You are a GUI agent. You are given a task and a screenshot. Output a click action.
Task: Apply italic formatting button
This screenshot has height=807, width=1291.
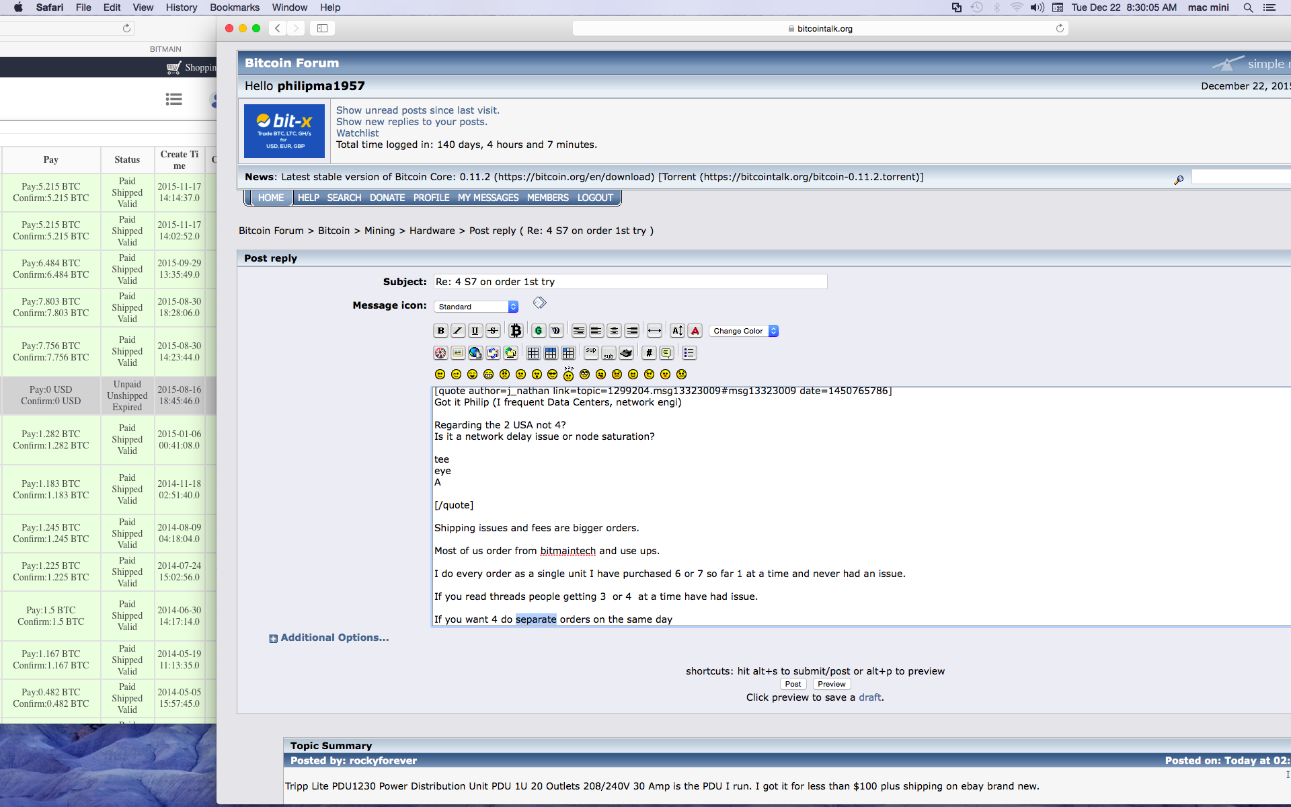pos(458,330)
